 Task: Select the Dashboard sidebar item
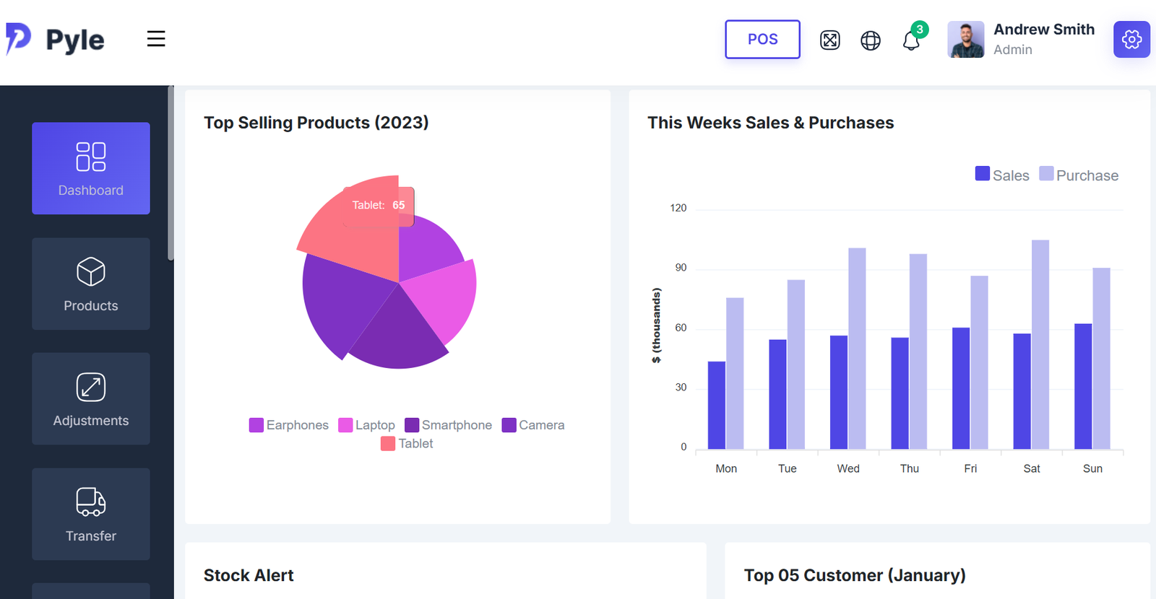91,168
